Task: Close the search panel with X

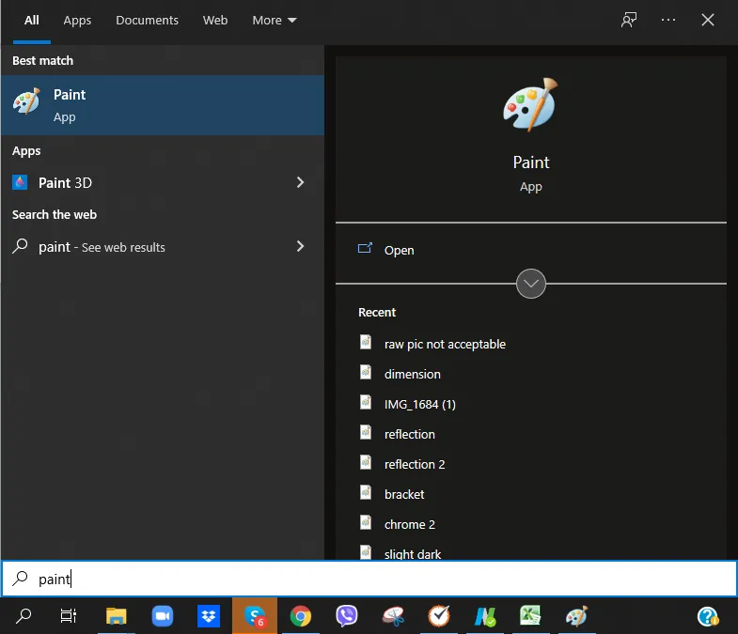Action: click(707, 20)
